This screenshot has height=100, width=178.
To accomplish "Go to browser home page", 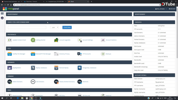I will coord(11,5).
